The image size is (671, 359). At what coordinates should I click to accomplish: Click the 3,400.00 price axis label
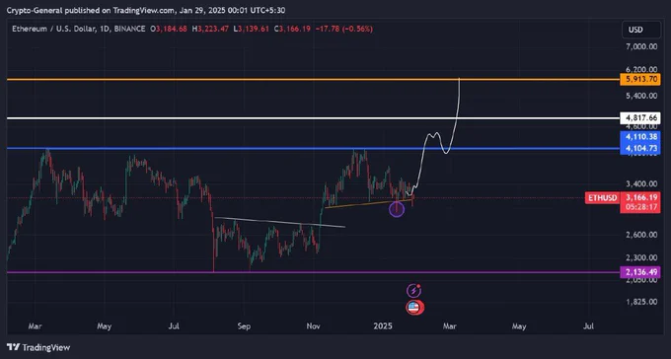click(x=641, y=184)
